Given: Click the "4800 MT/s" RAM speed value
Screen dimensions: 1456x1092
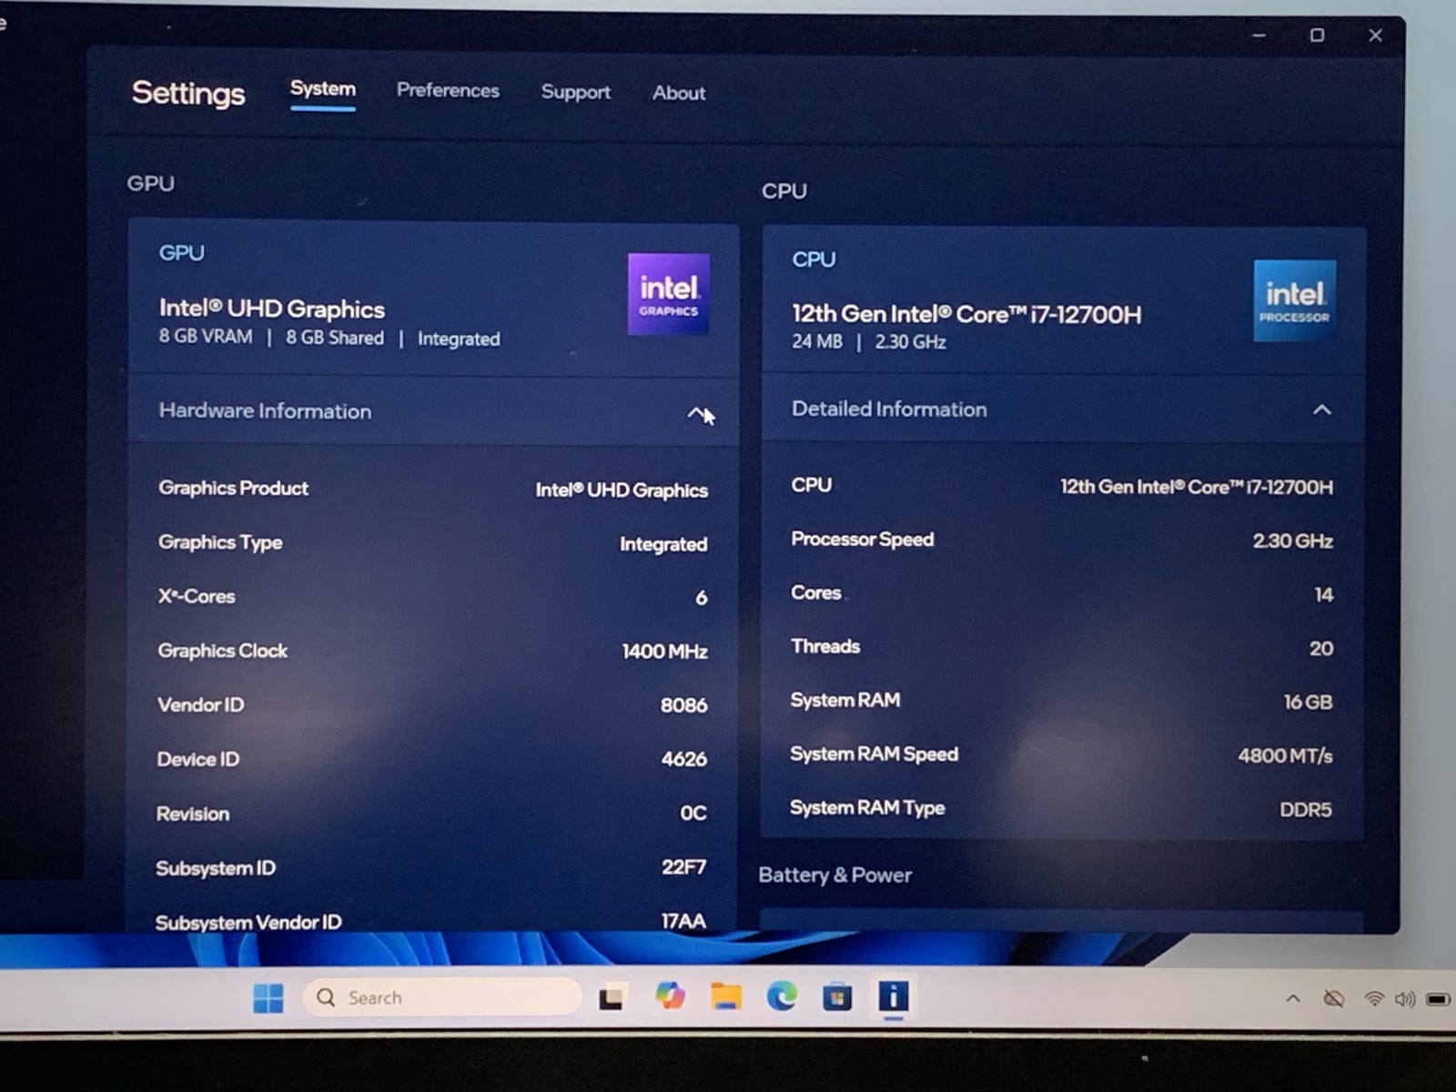Looking at the screenshot, I should (x=1285, y=756).
